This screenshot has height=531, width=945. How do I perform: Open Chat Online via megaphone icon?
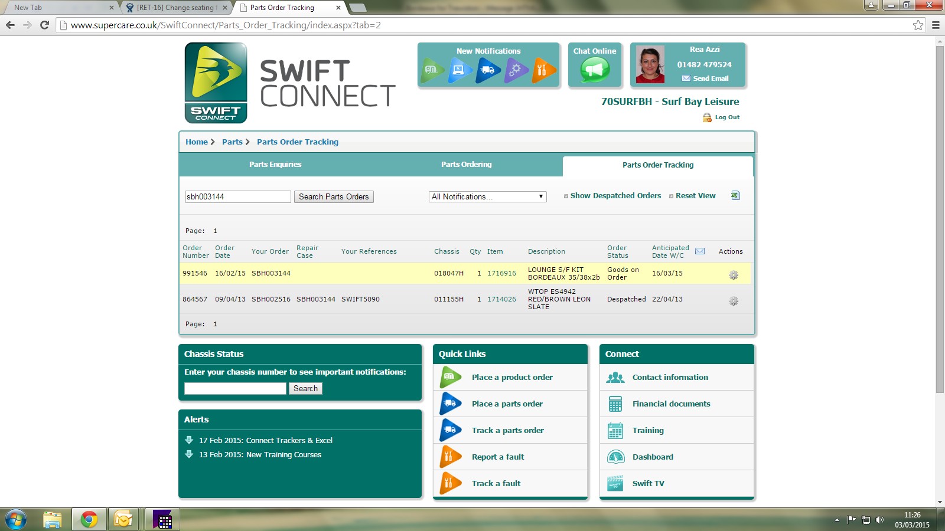[x=594, y=70]
